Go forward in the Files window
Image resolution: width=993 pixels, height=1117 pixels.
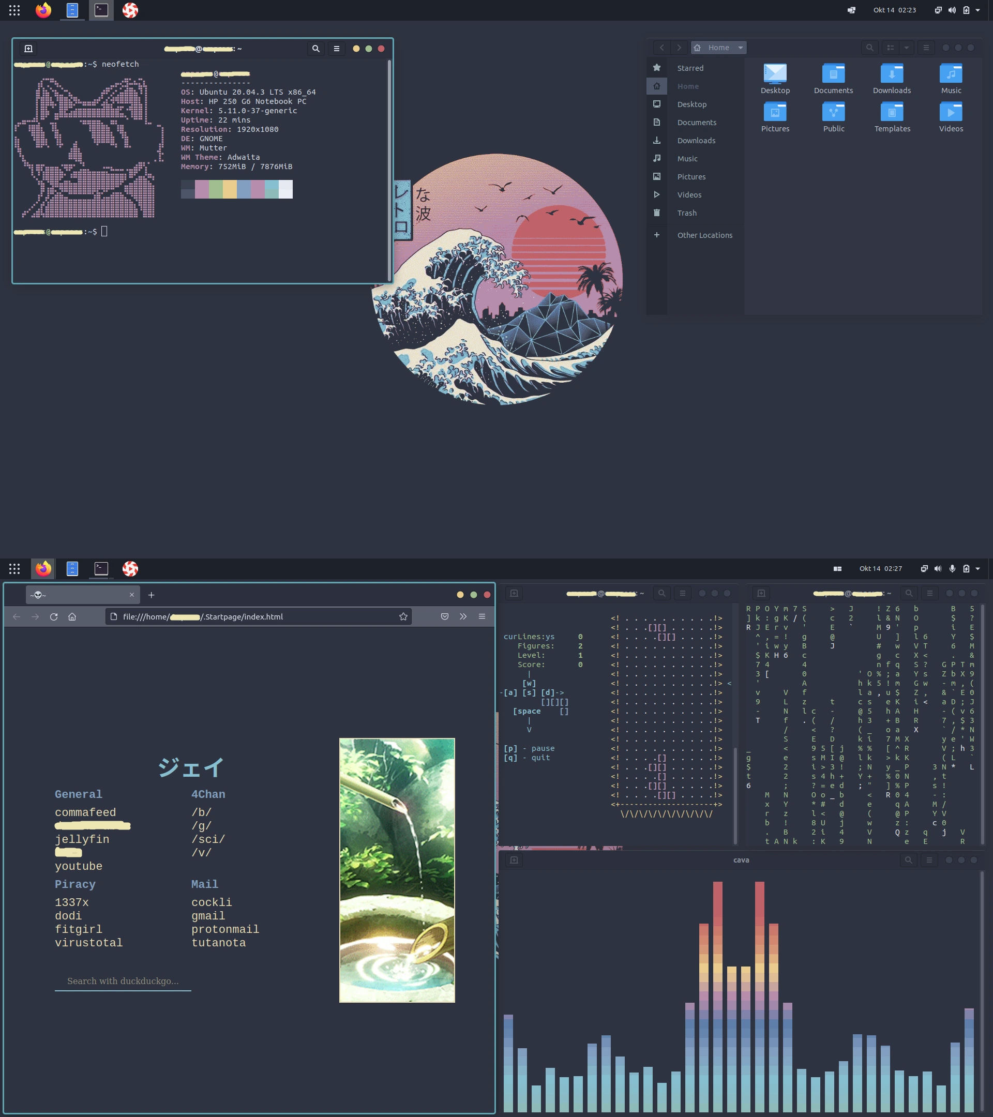679,48
